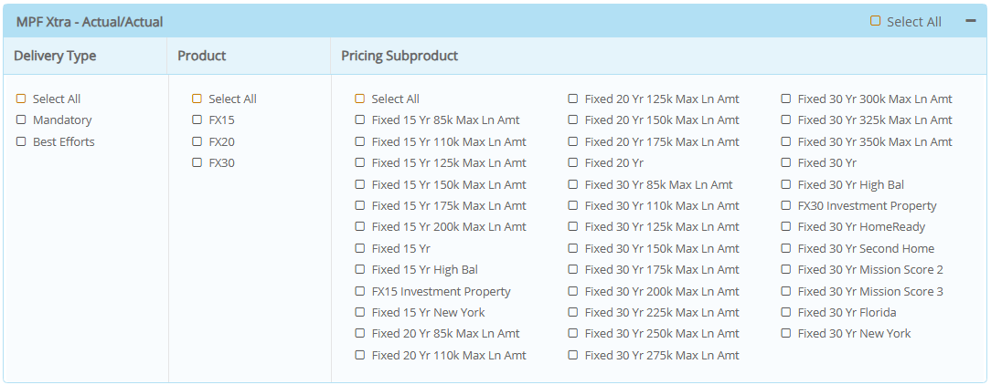Check Fixed 30 Yr Florida
This screenshot has height=385, width=991.
tap(786, 312)
